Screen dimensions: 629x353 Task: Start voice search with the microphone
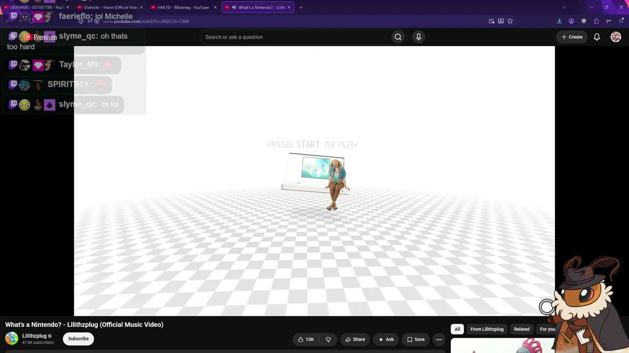(419, 37)
